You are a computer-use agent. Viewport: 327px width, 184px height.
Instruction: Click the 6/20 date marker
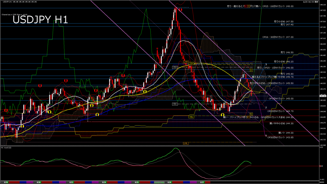[x=39, y=182]
